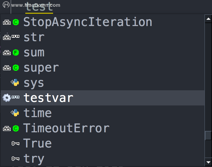This screenshot has height=167, width=212.
Task: Select the time module suggestion
Action: [103, 113]
